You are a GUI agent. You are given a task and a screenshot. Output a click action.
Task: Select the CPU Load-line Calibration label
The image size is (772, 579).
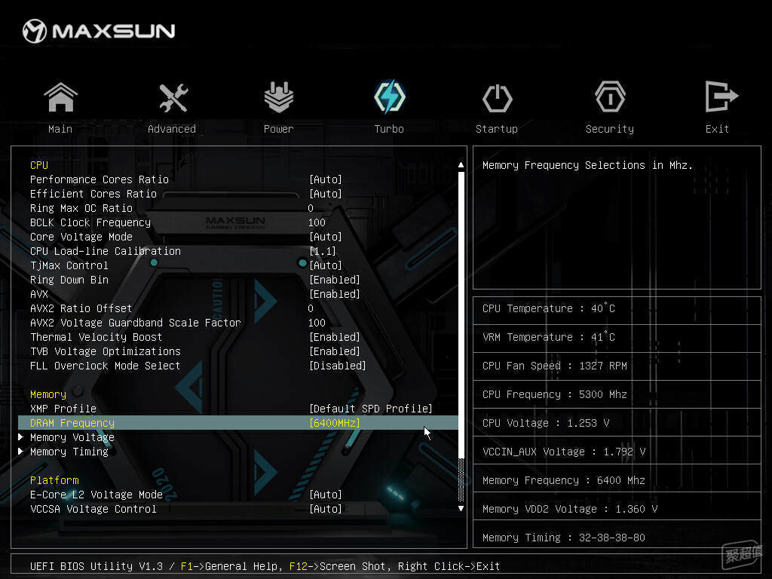point(106,250)
